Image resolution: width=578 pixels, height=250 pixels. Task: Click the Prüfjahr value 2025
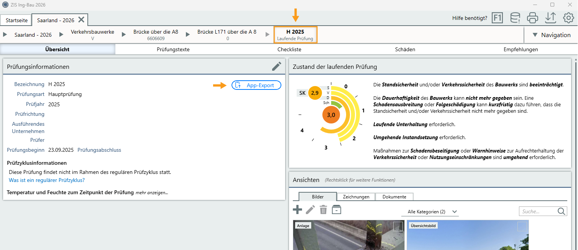[54, 104]
